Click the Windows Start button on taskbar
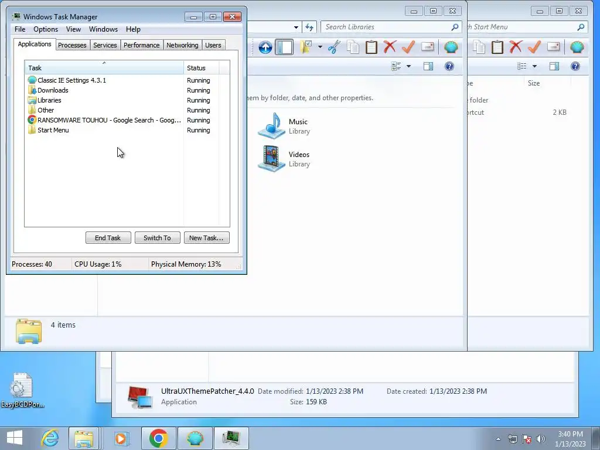This screenshot has height=450, width=600. [15, 438]
